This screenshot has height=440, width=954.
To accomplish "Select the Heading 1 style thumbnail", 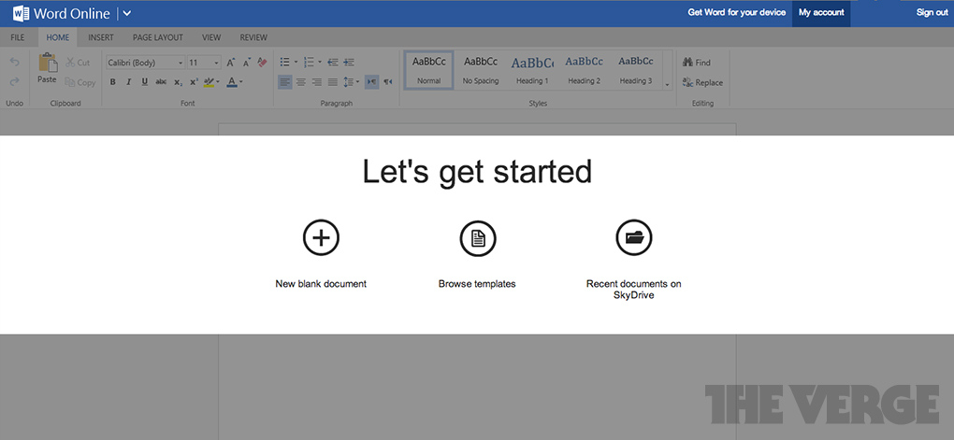I will tap(532, 70).
